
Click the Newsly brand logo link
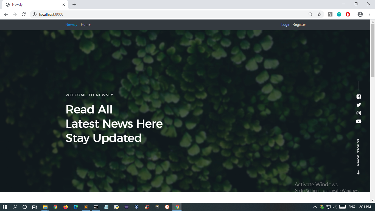coord(71,24)
